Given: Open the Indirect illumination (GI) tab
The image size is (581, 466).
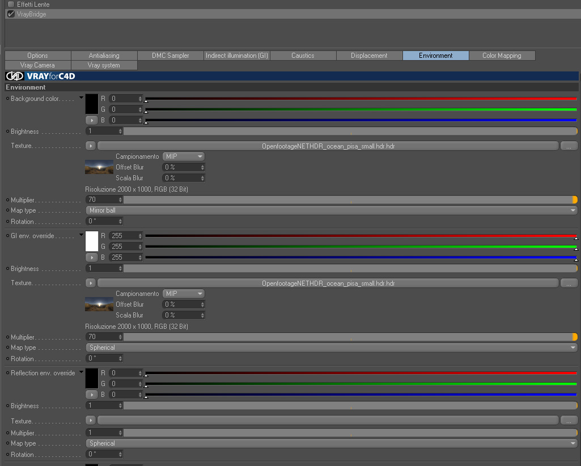Looking at the screenshot, I should (x=237, y=56).
